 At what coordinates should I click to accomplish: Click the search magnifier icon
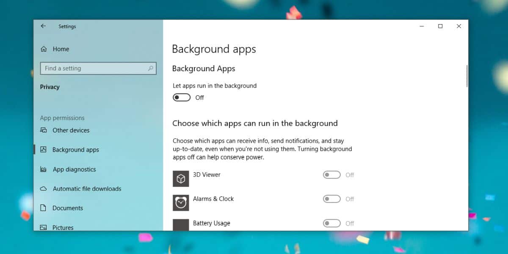point(150,68)
